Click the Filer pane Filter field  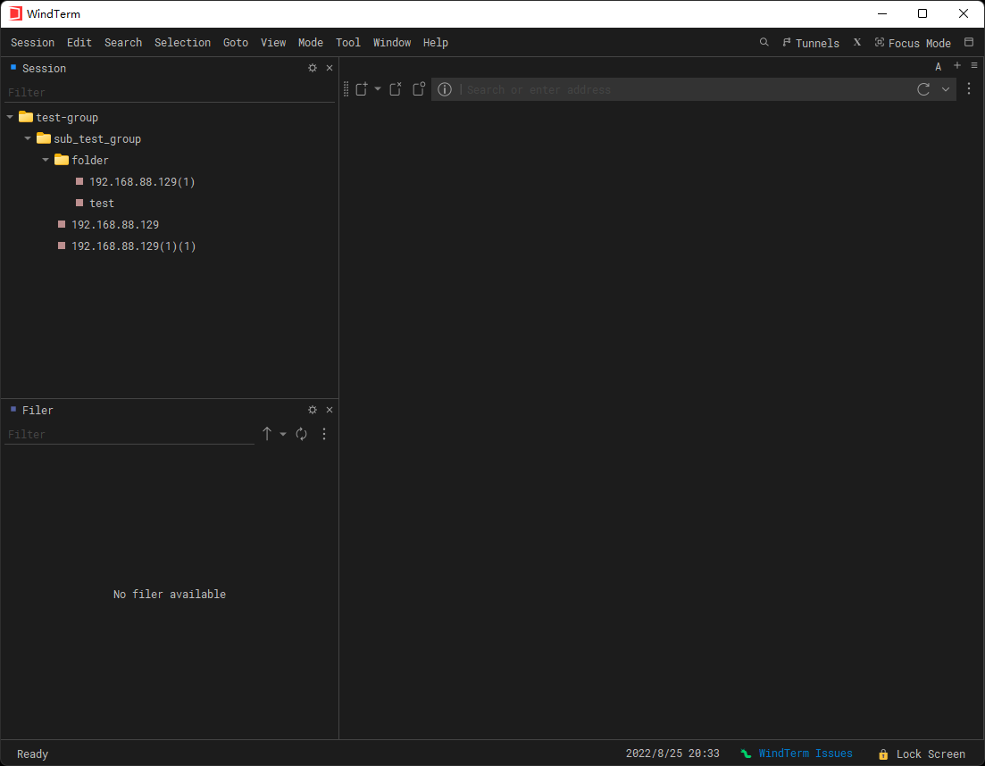click(129, 434)
